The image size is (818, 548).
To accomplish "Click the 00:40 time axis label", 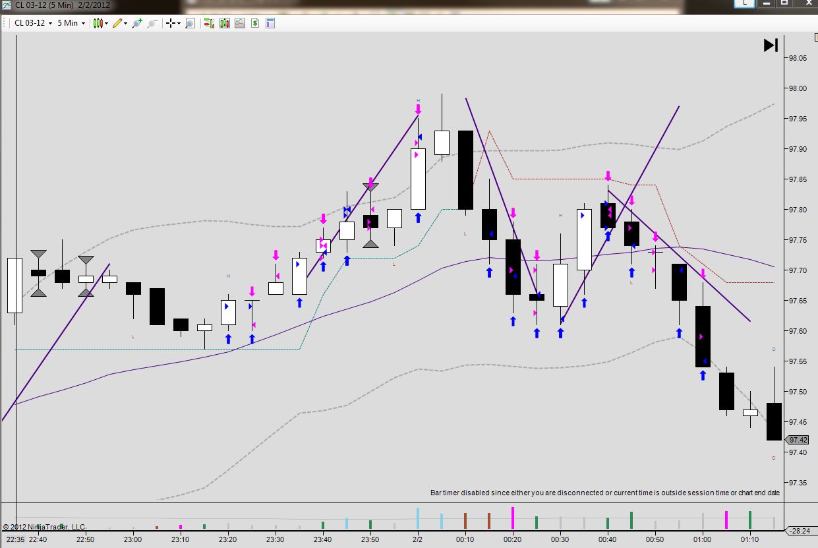I will 608,539.
